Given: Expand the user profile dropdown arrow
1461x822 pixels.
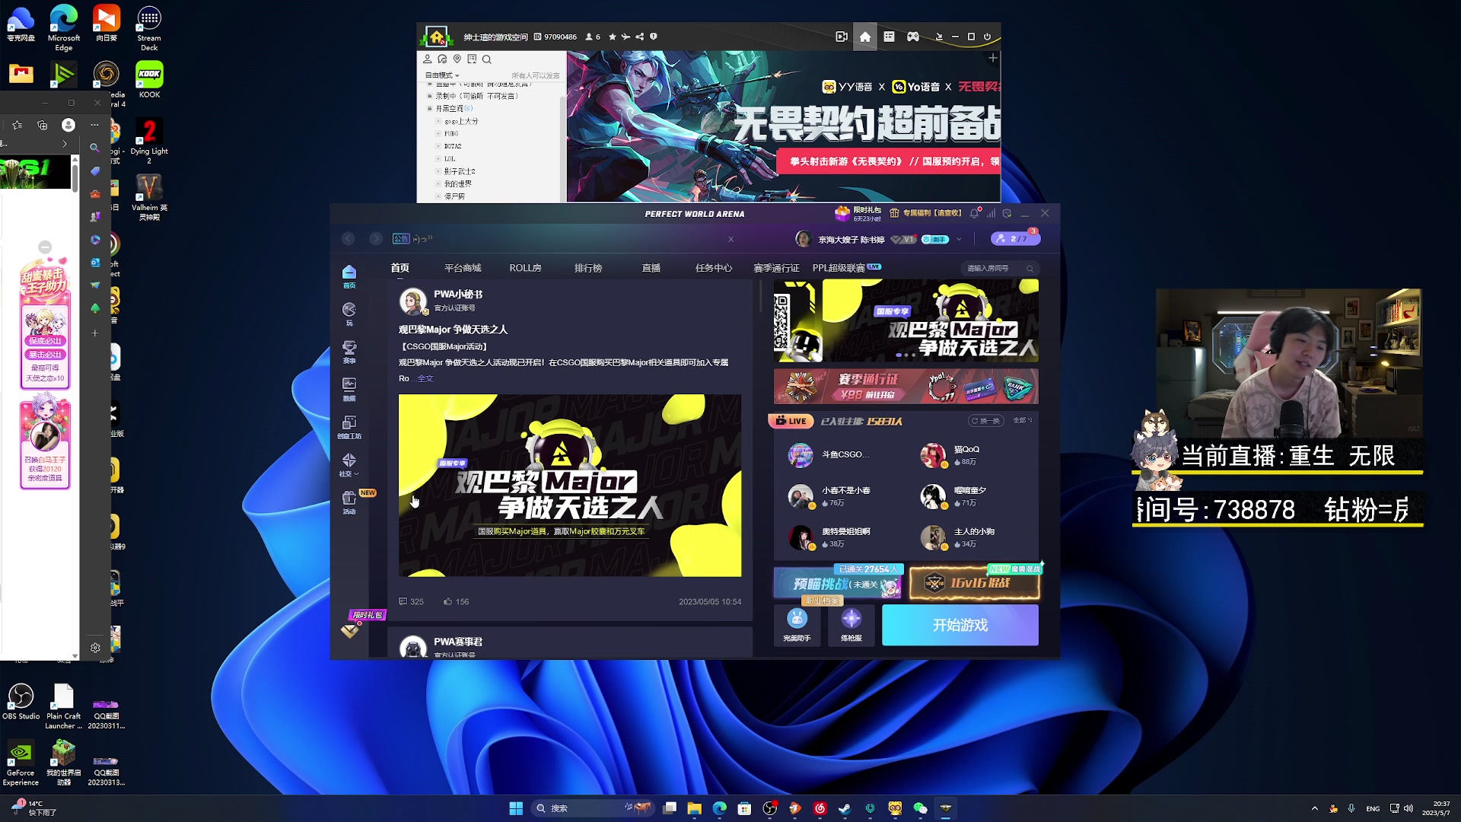Looking at the screenshot, I should pos(959,239).
